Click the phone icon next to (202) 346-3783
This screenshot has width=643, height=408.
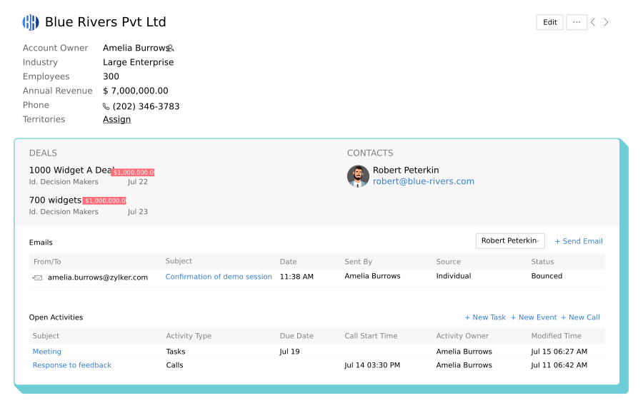(x=106, y=106)
